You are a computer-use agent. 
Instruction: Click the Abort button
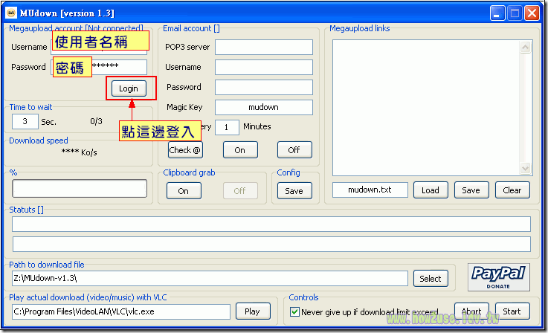coord(471,311)
